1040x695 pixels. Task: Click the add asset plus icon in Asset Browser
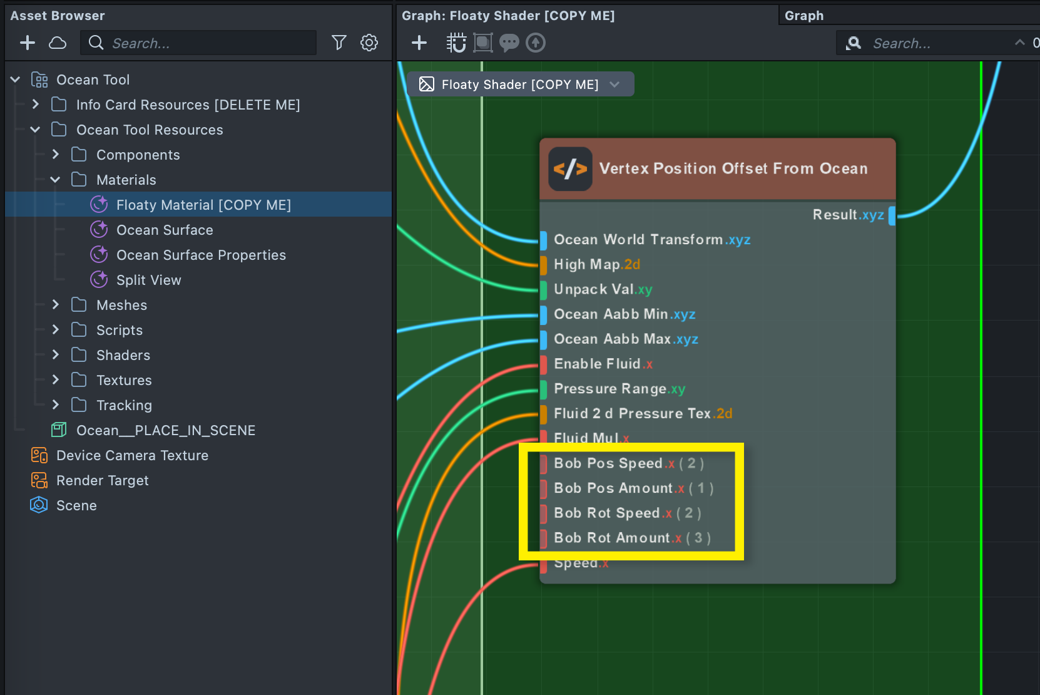point(28,43)
